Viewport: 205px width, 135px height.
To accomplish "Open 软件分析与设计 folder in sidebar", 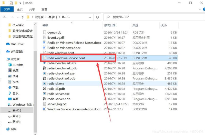I will (23, 31).
